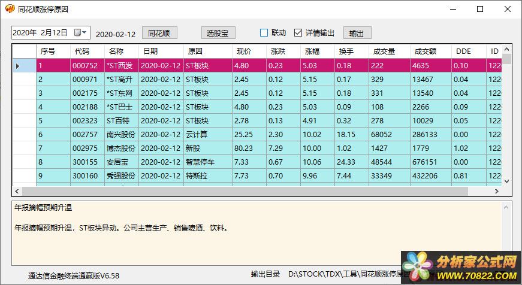This screenshot has width=522, height=285.
Task: Close the 同花顺涨停原因 window
Action: click(x=508, y=9)
